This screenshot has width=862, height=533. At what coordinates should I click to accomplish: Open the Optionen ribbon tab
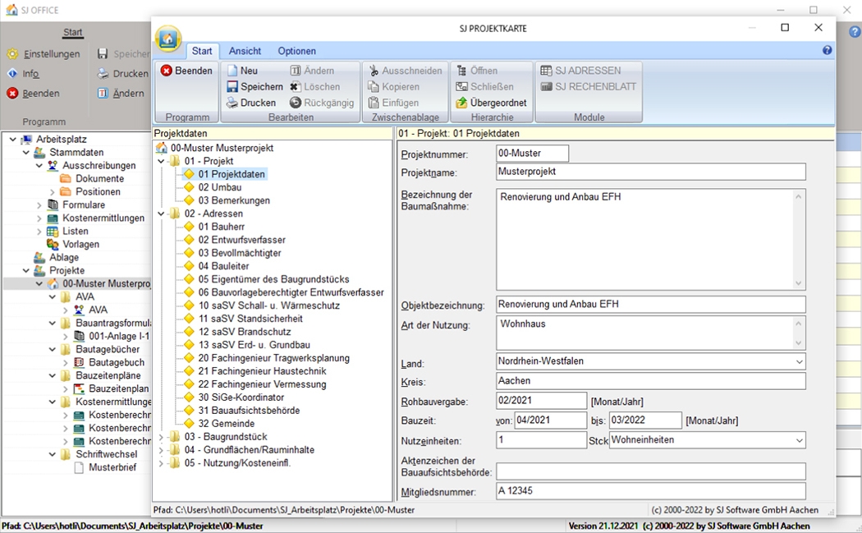[296, 51]
